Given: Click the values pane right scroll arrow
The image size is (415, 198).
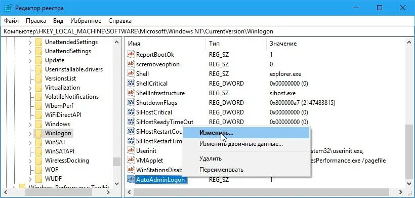Looking at the screenshot, I should (x=401, y=192).
